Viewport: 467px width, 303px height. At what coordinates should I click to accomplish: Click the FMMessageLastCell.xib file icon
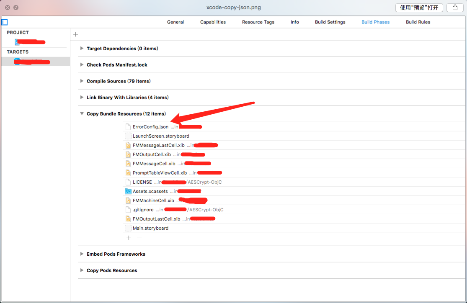(x=128, y=145)
